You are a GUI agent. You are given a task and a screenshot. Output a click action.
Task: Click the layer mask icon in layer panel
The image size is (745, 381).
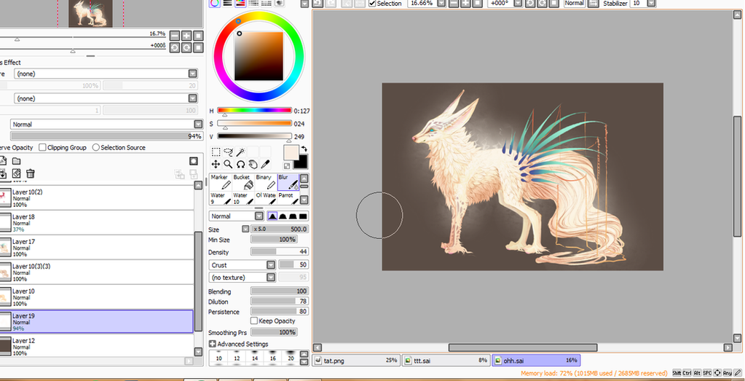pos(194,161)
